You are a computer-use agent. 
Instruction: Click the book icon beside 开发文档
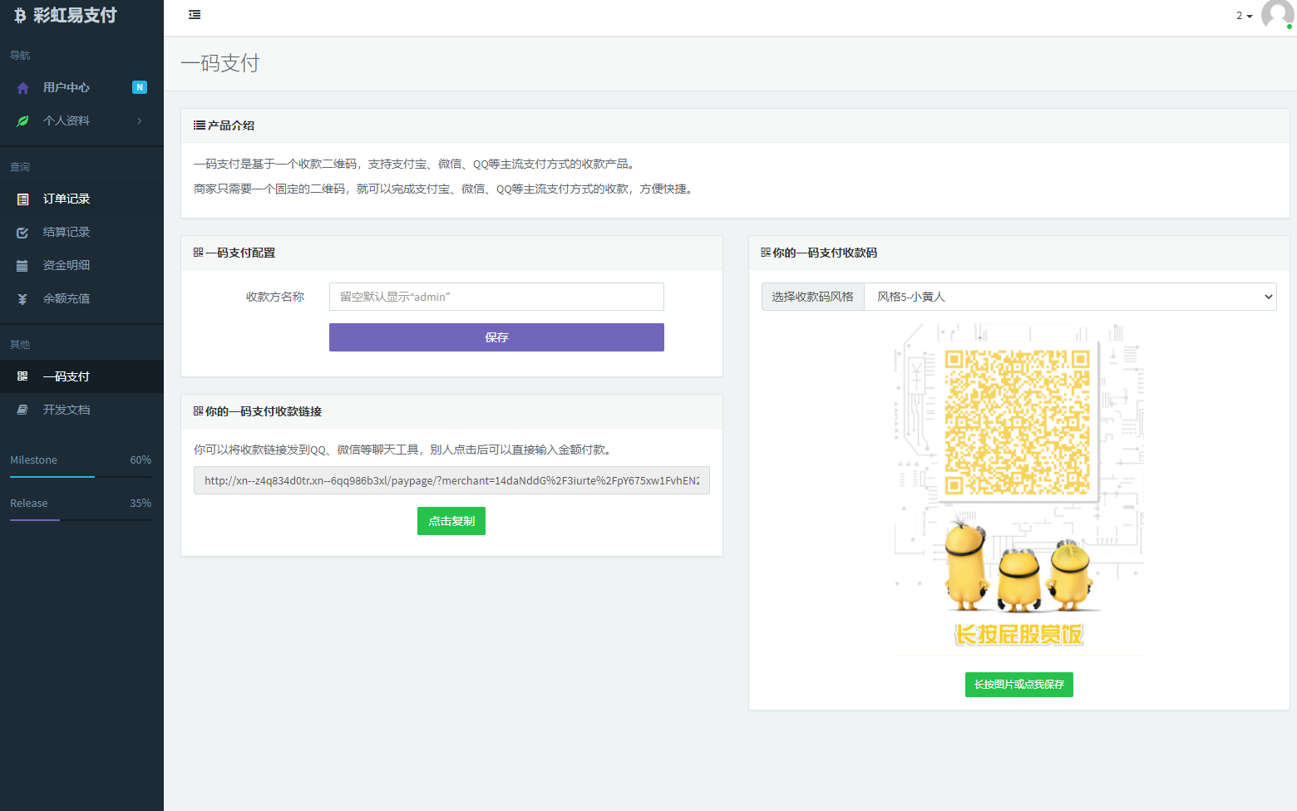[x=23, y=410]
